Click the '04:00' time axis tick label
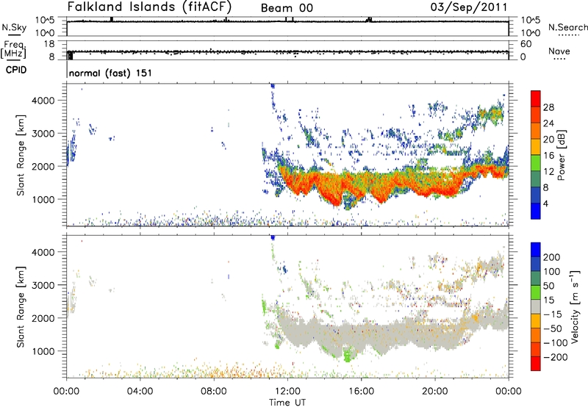Viewport: 588px width, 407px height. [x=140, y=392]
